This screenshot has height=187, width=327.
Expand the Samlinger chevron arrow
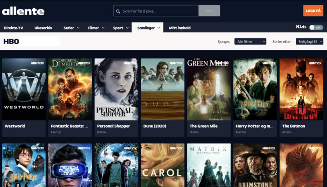coord(159,28)
